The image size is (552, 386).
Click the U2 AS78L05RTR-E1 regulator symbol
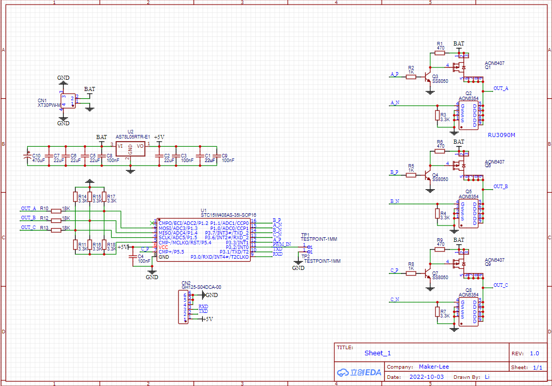click(x=130, y=149)
